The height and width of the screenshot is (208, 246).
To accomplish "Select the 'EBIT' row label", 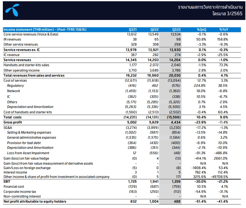I will [7, 181].
